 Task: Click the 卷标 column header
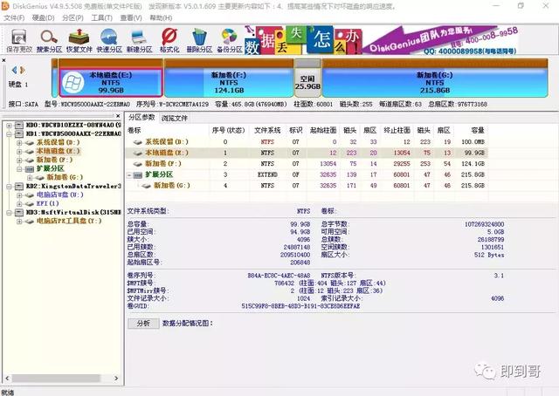coord(167,130)
